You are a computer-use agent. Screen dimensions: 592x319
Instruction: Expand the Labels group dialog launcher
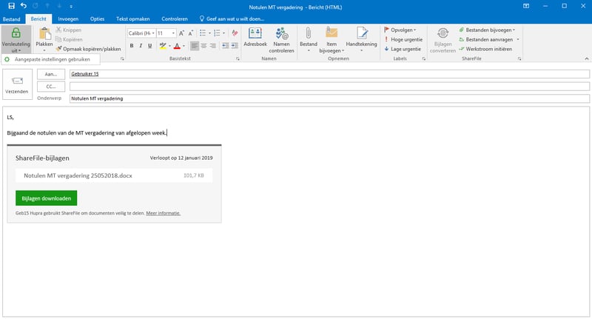coord(423,59)
